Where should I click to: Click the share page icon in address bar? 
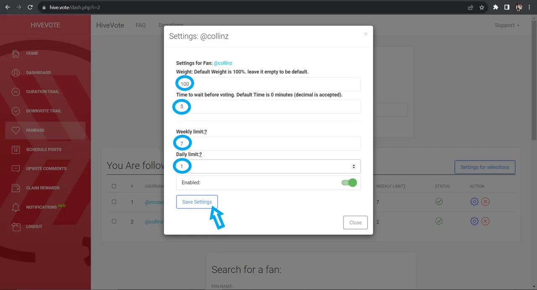[470, 7]
